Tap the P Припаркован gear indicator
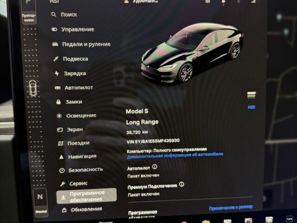297x223 pixels. [x=29, y=12]
